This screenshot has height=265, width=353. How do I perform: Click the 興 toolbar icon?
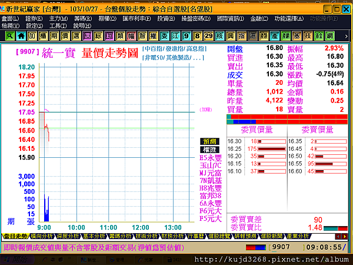[231, 36]
